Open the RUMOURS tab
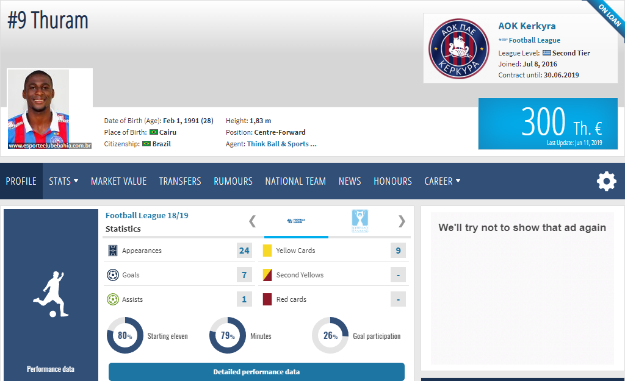The height and width of the screenshot is (381, 625). pyautogui.click(x=233, y=181)
